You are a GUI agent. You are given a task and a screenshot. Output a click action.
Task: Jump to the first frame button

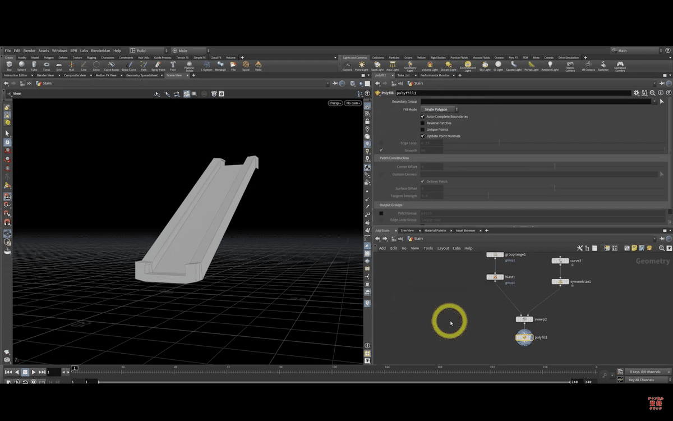tap(8, 372)
